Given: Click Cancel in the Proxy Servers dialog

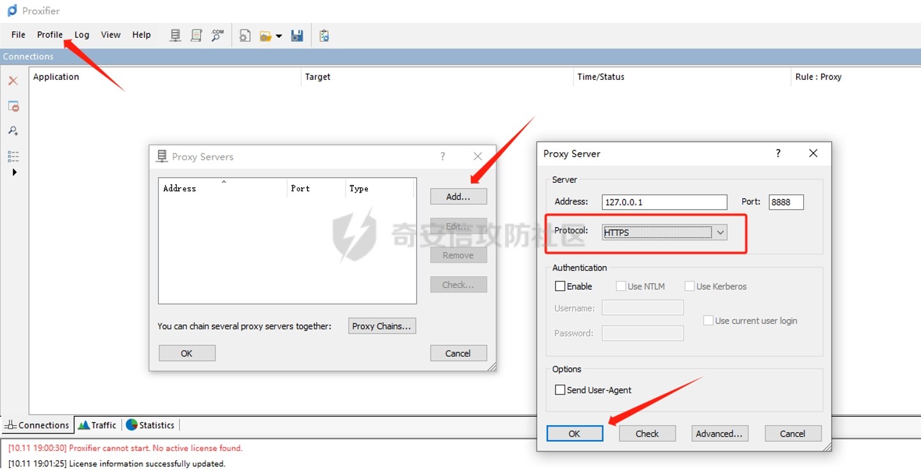Looking at the screenshot, I should [x=458, y=353].
